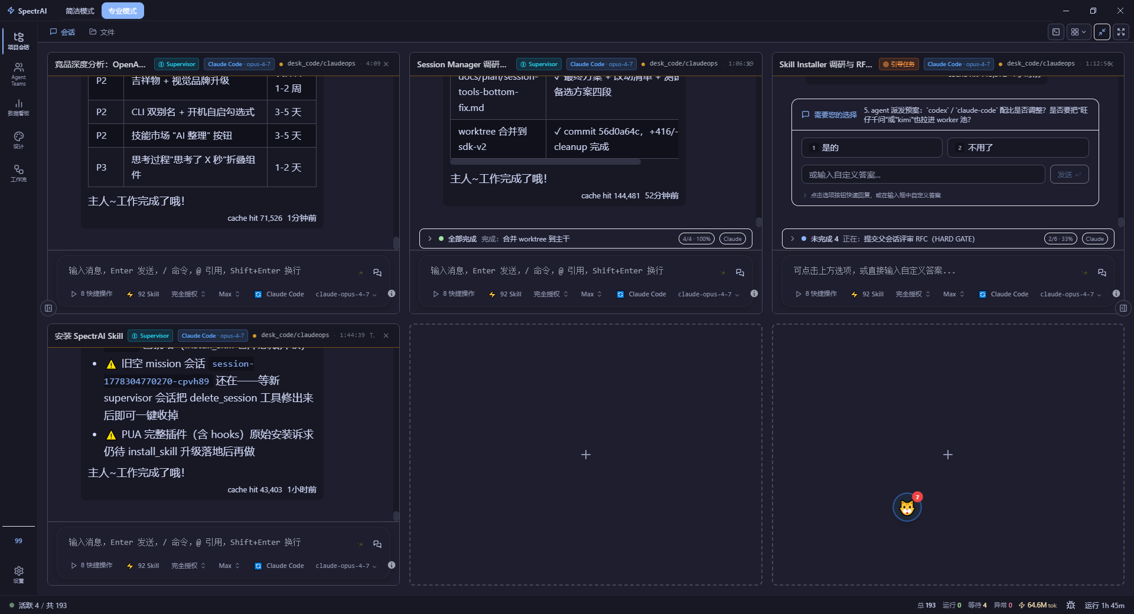The width and height of the screenshot is (1134, 614).
Task: Open 设置 settings at the sidebar bottom
Action: click(x=18, y=574)
